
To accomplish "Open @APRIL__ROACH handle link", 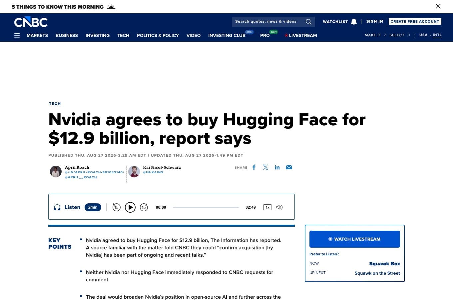I will [x=81, y=177].
